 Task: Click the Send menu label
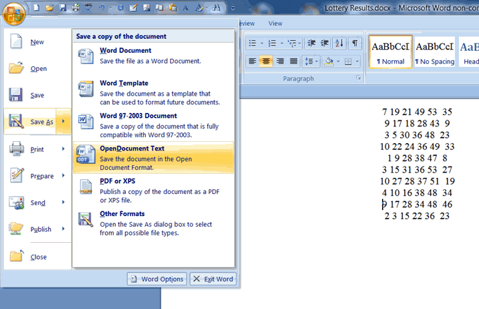pyautogui.click(x=38, y=203)
